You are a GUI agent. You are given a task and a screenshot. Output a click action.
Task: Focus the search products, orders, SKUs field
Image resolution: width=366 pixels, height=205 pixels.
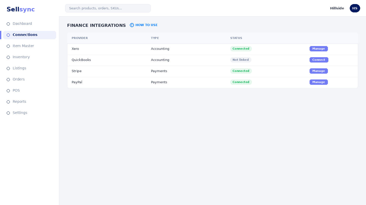(x=108, y=8)
